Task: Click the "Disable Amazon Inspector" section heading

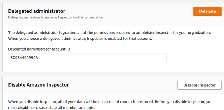Action: (39, 85)
